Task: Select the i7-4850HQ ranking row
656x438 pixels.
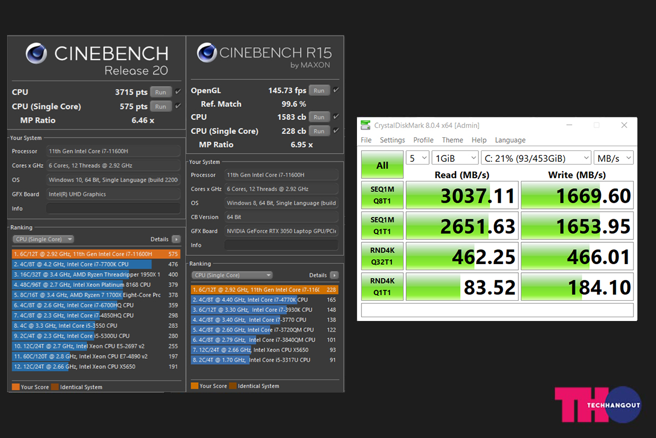Action: pyautogui.click(x=96, y=316)
